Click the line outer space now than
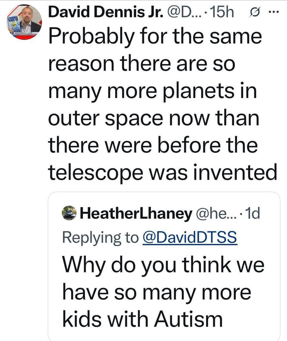 pyautogui.click(x=154, y=119)
